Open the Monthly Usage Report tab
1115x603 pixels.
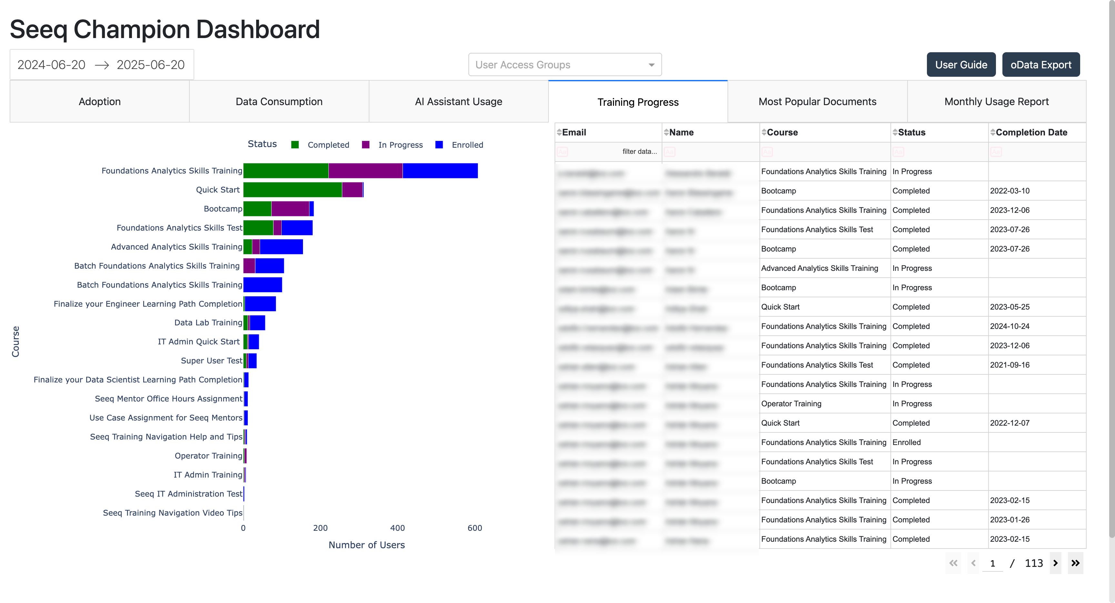pos(996,102)
